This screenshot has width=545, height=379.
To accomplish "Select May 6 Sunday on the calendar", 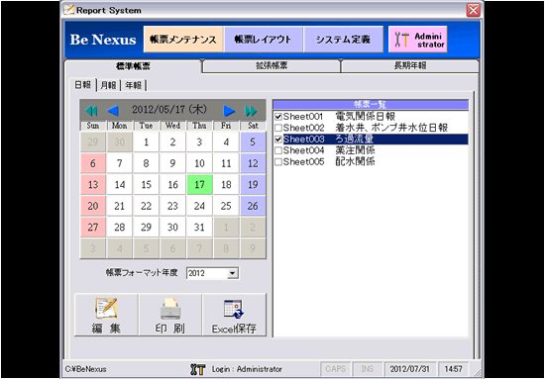I will tap(93, 163).
